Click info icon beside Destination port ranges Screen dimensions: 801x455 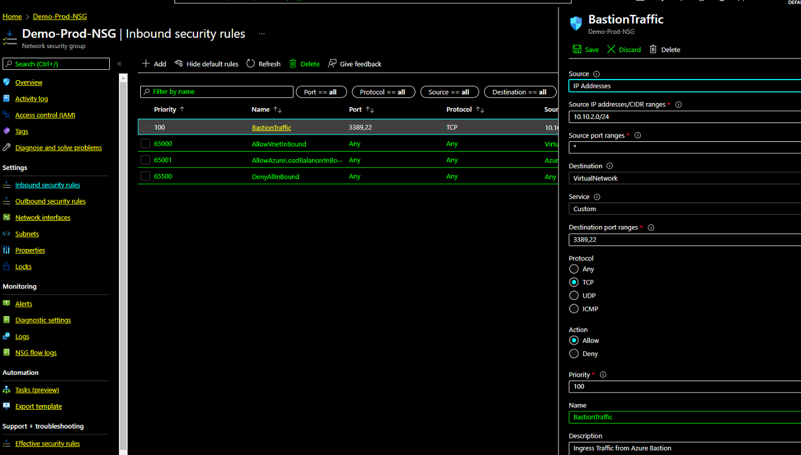coord(651,227)
